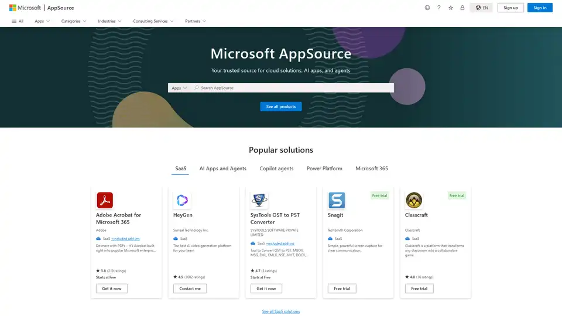
Task: Click the lock icon in header
Action: point(462,8)
